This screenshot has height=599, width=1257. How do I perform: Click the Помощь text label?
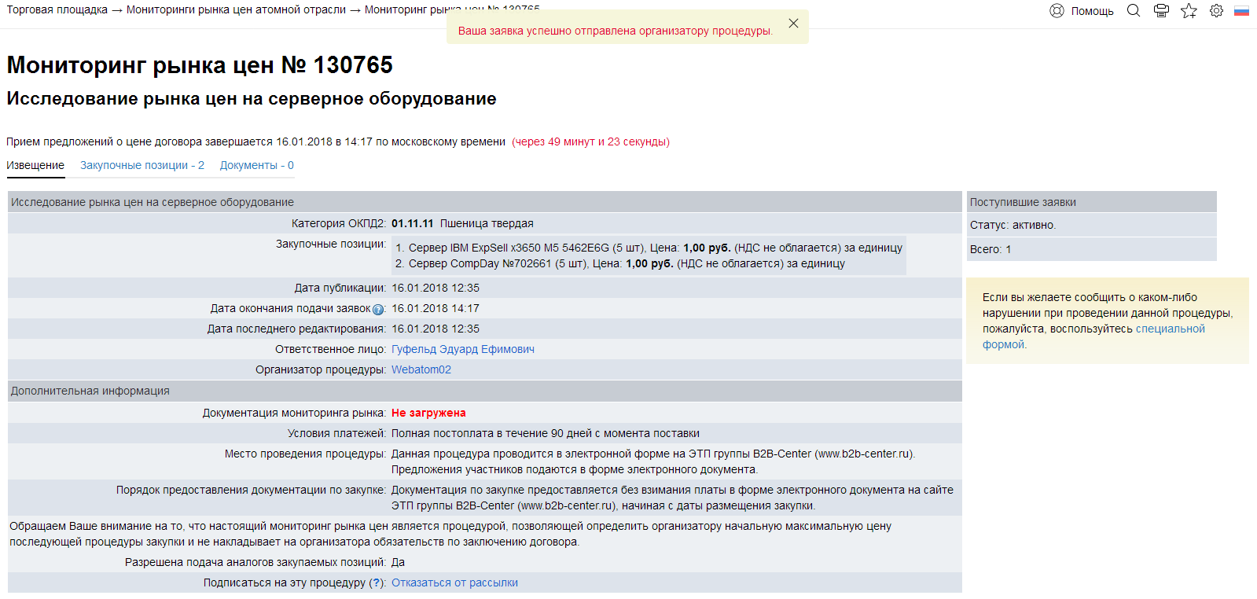[x=1092, y=11]
